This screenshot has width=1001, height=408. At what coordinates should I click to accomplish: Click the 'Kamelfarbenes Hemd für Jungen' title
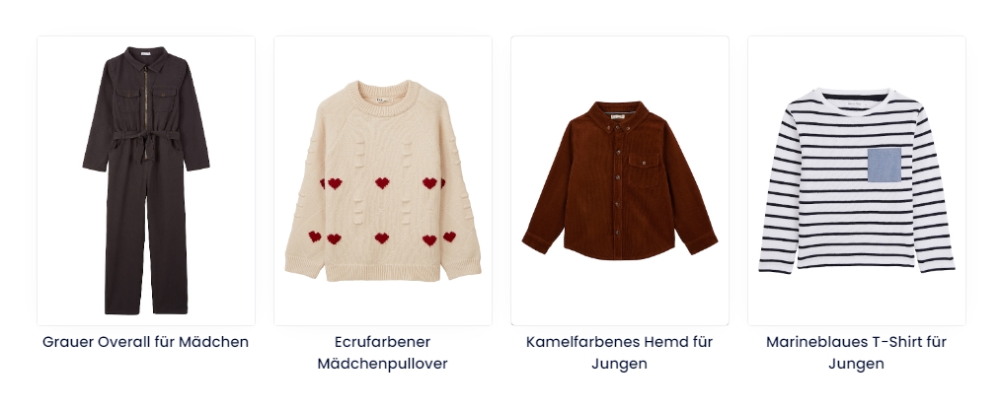(x=619, y=353)
